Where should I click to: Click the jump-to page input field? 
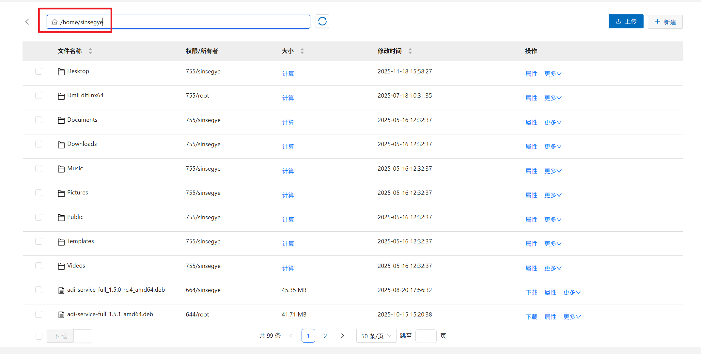pos(426,336)
